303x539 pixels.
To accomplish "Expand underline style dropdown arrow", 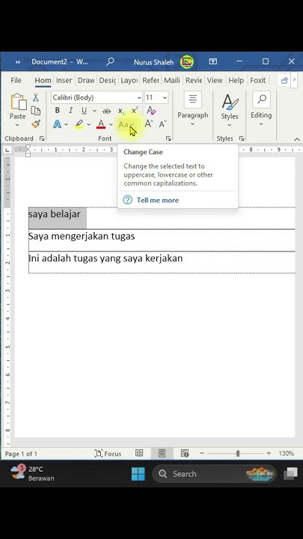I will pos(94,111).
